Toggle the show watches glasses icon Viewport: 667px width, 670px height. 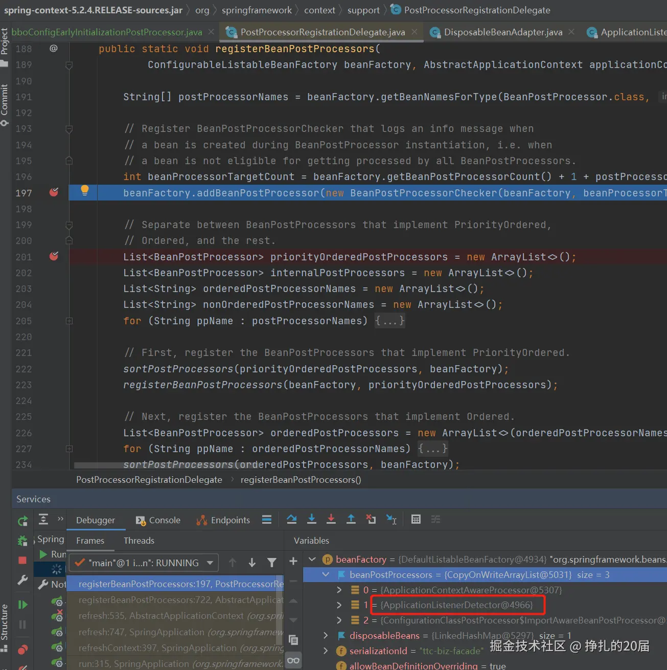click(293, 660)
